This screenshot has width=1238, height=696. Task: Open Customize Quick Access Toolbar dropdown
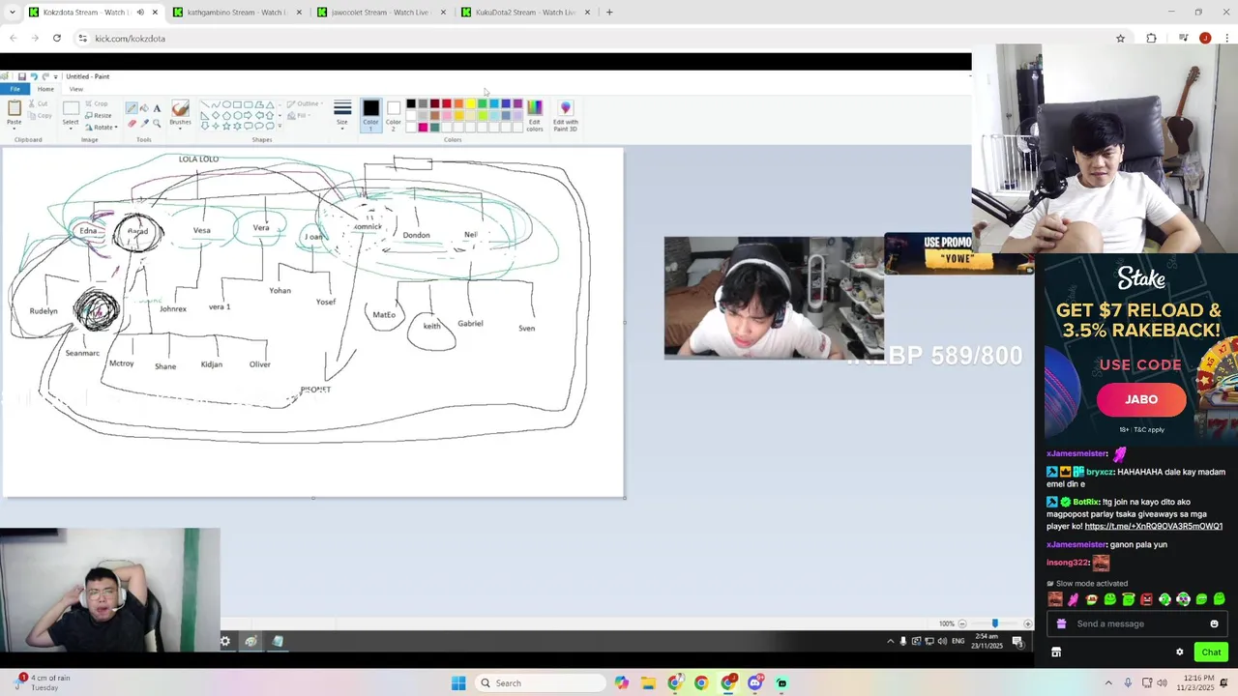pyautogui.click(x=55, y=77)
